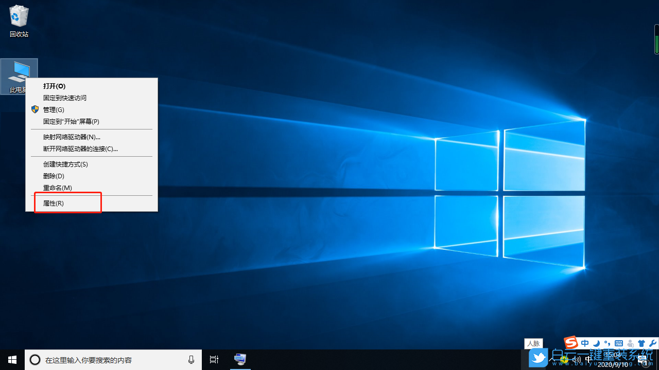Click the Sogou account person icon
Image resolution: width=659 pixels, height=370 pixels.
(x=630, y=343)
